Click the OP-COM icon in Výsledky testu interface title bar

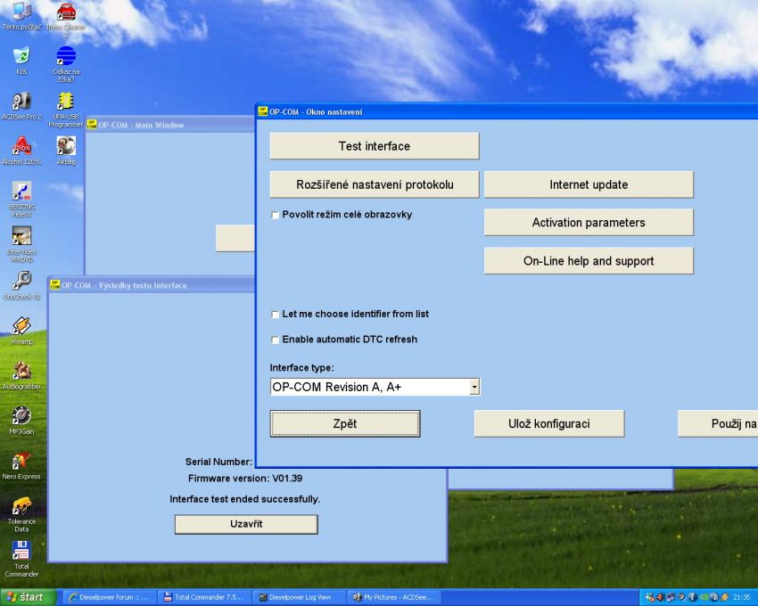pyautogui.click(x=54, y=285)
